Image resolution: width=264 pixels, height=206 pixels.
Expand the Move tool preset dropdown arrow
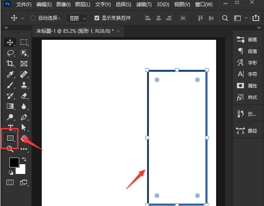point(23,18)
